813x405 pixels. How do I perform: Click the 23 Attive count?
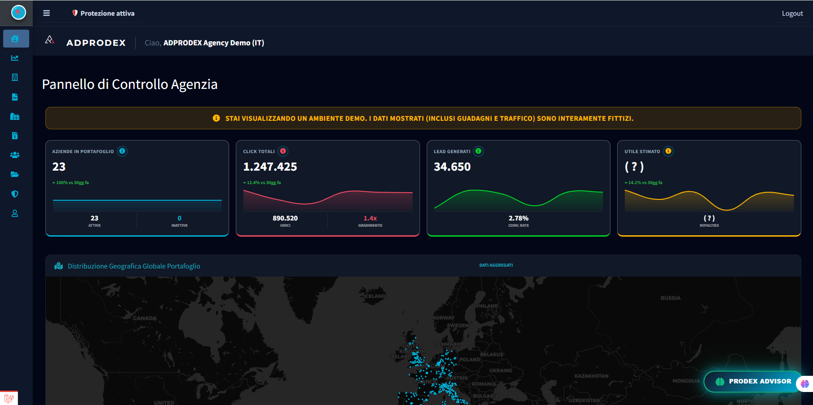[x=94, y=218]
